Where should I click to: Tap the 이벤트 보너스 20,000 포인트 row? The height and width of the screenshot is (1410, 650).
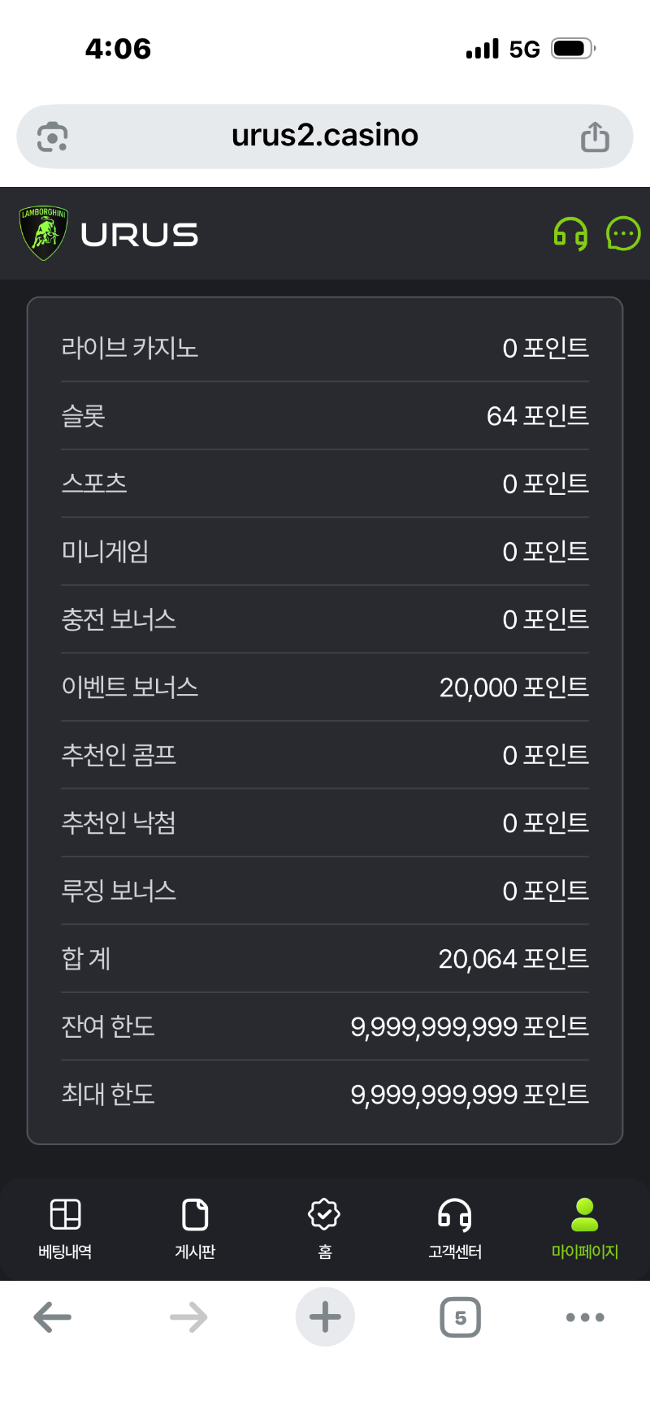pyautogui.click(x=325, y=688)
